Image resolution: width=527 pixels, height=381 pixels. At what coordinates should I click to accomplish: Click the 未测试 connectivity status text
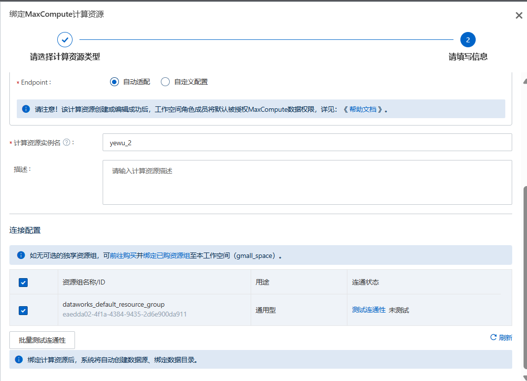[x=399, y=310]
